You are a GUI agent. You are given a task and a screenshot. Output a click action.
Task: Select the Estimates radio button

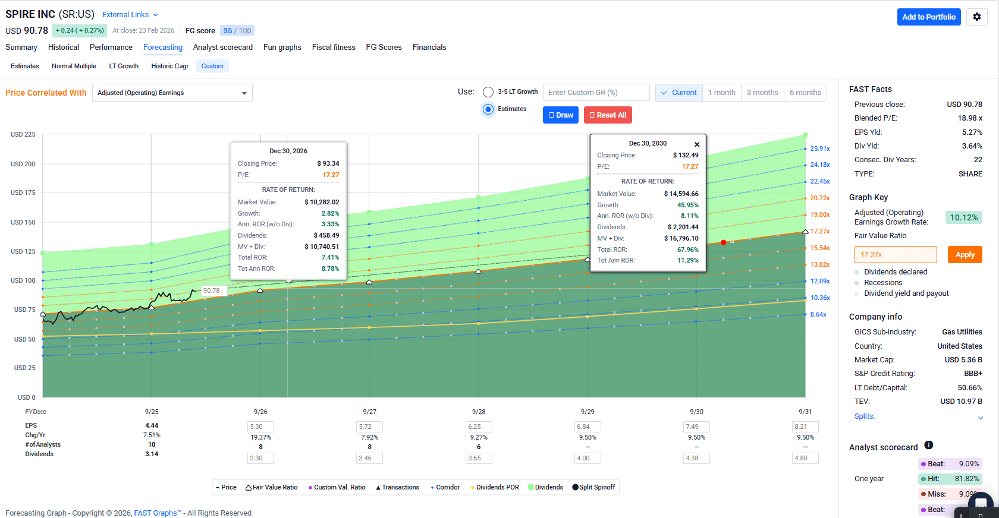pyautogui.click(x=488, y=109)
